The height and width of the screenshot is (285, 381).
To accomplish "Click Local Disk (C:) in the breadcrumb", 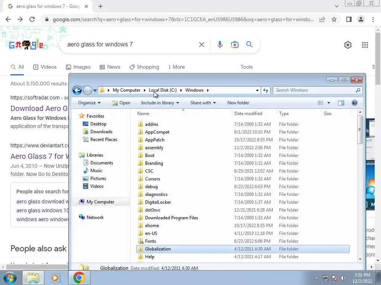I will pyautogui.click(x=163, y=90).
